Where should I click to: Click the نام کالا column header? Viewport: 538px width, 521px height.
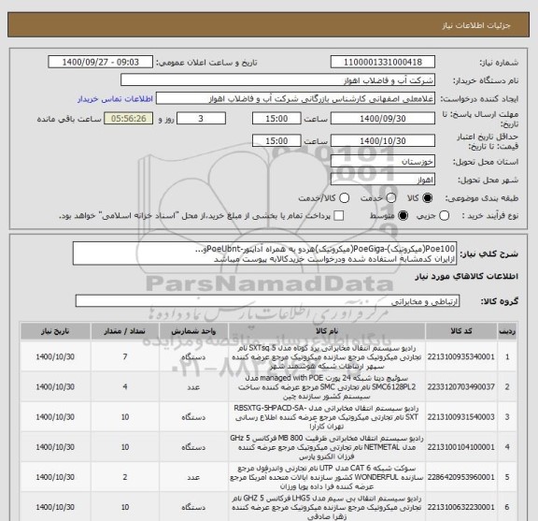(x=327, y=331)
